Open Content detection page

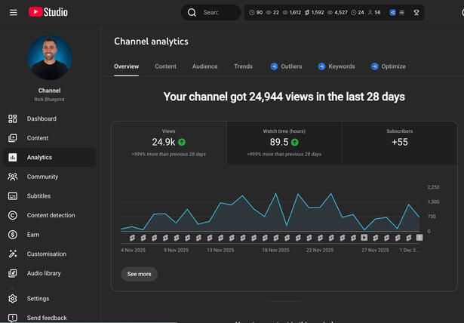[x=51, y=215]
